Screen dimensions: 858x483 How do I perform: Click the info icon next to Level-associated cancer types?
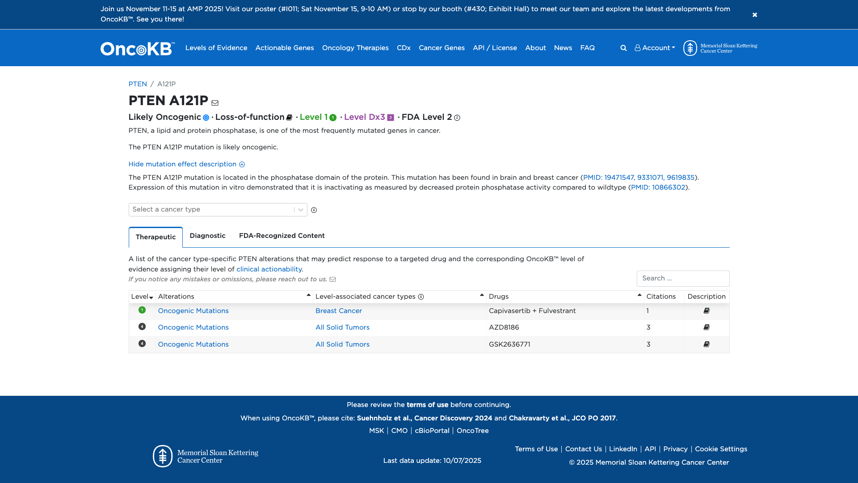click(421, 297)
